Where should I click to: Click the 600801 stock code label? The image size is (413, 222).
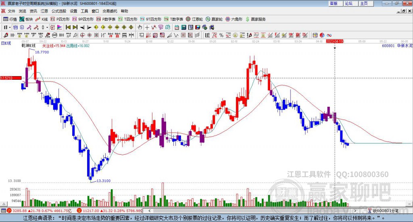coord(388,46)
